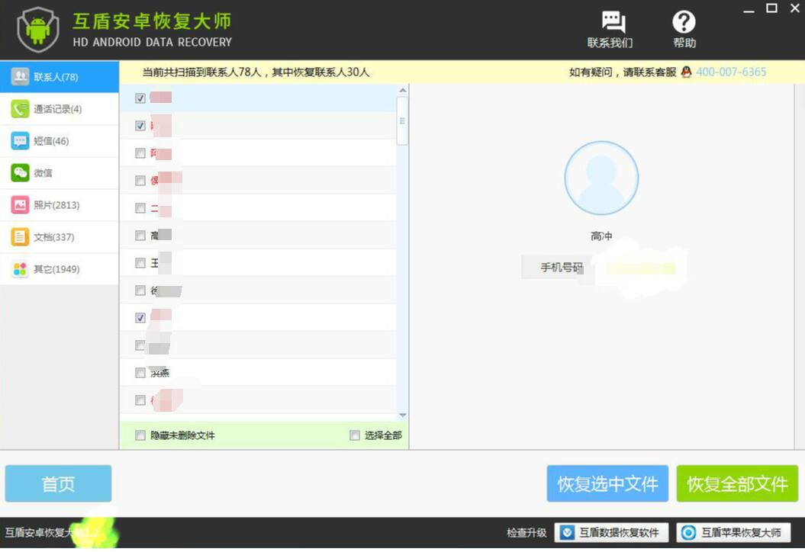Switch to the 微信 category

point(59,173)
